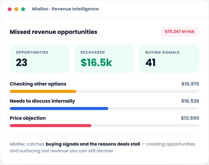Open the Opportunities card showing 23
This screenshot has width=209, height=165.
[x=40, y=59]
